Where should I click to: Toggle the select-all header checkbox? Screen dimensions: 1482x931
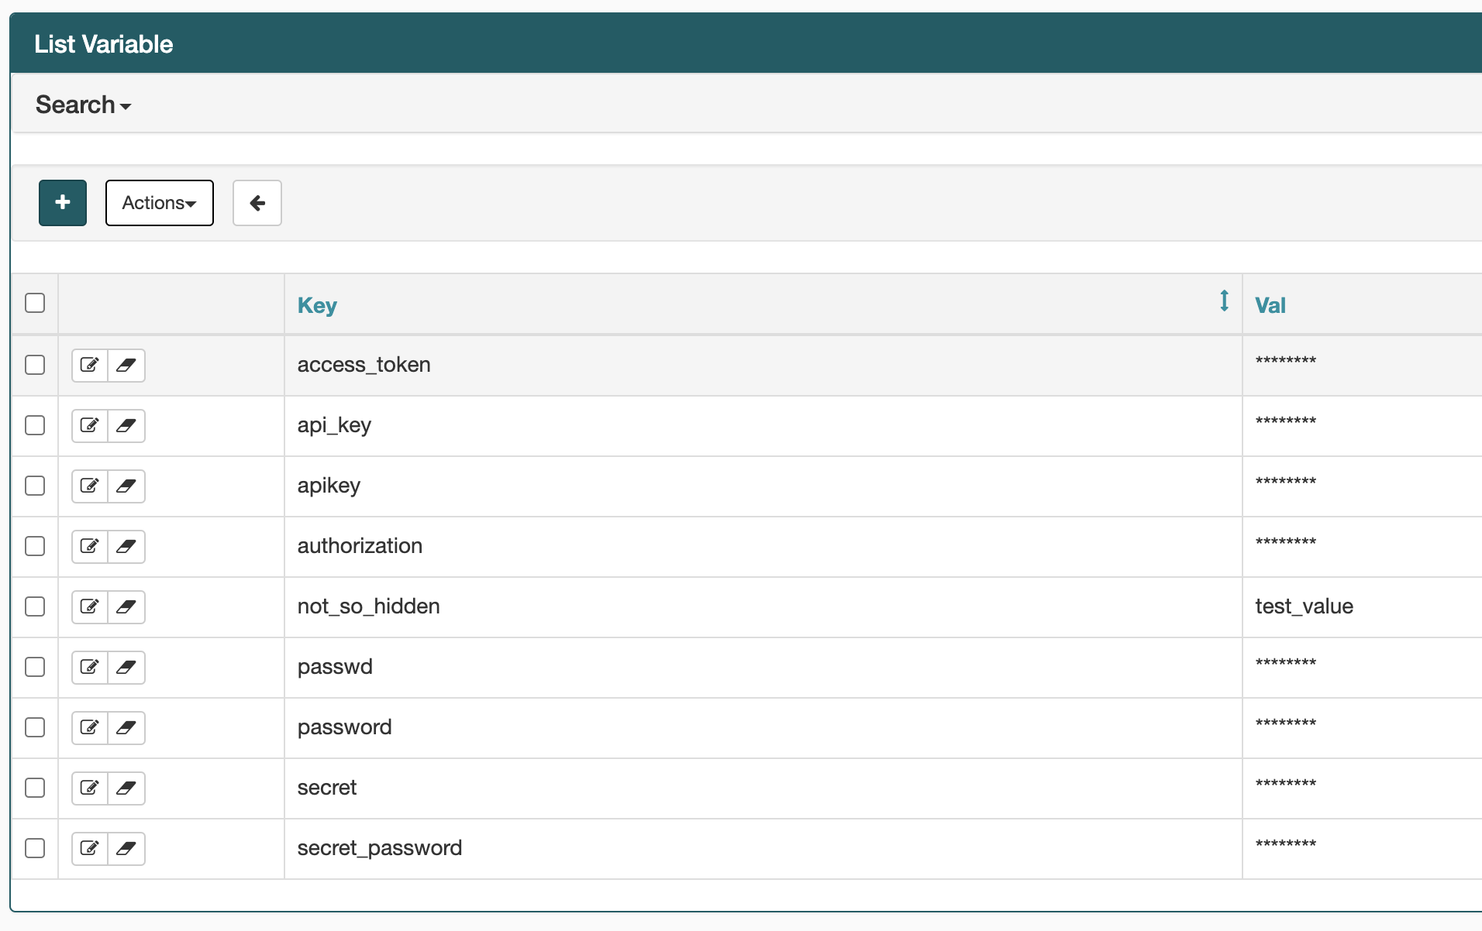pos(35,303)
